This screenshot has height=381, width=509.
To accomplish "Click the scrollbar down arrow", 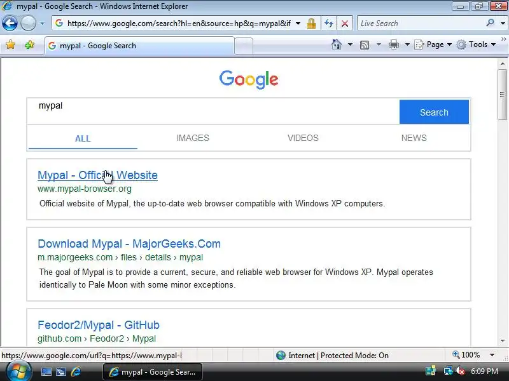I will coord(503,340).
